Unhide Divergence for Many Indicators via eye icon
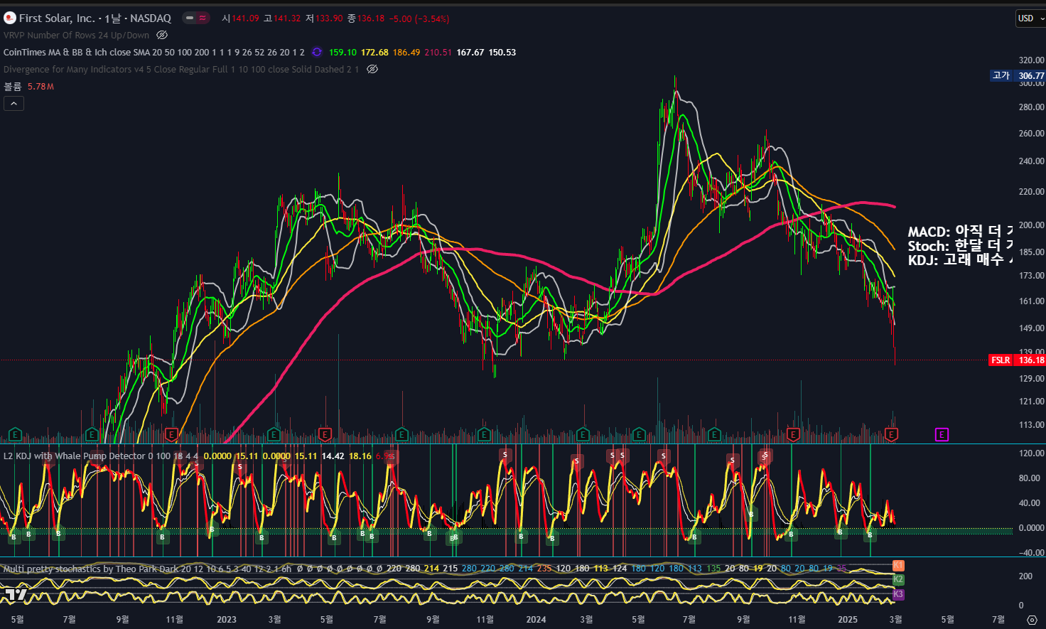Screen dimensions: 1046x629 pos(372,69)
